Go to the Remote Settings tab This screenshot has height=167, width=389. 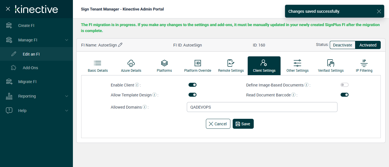(231, 66)
